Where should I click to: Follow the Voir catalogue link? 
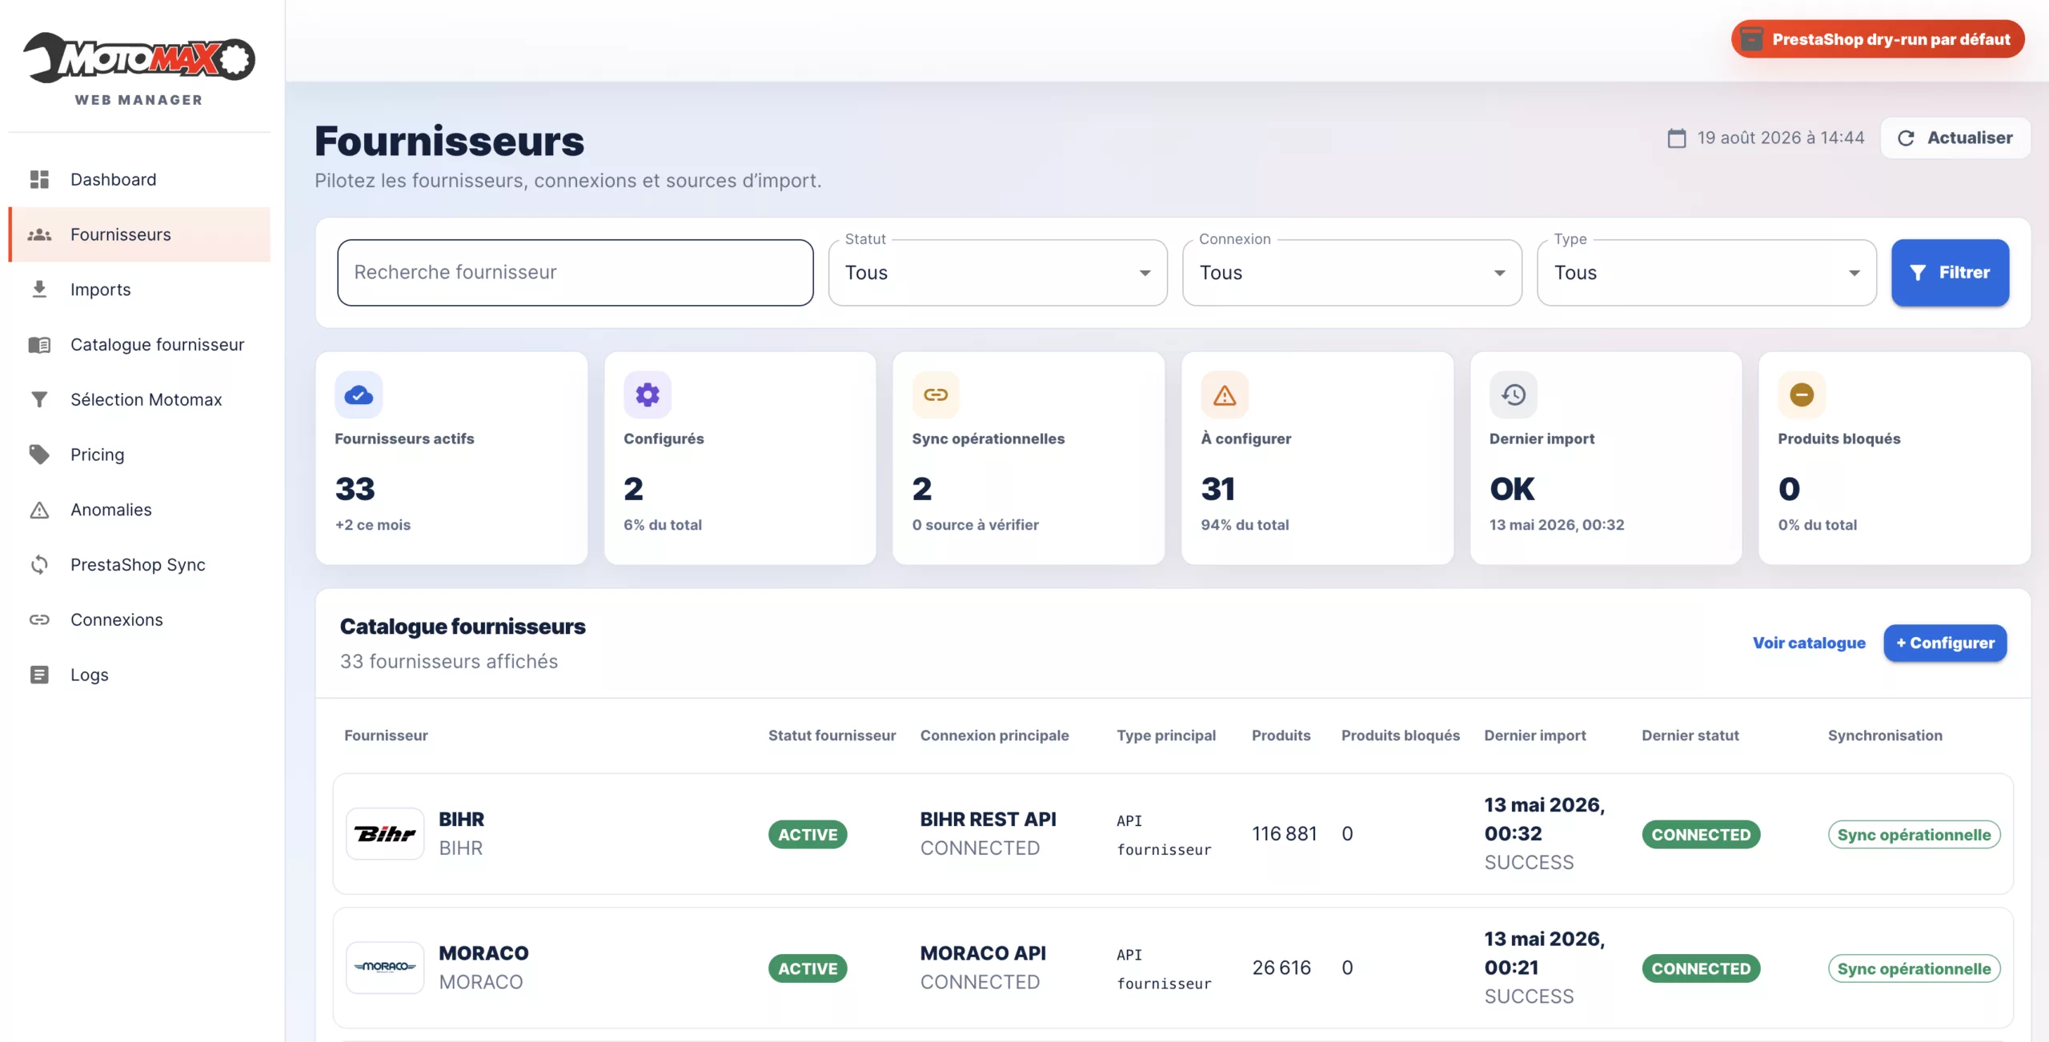pos(1809,643)
